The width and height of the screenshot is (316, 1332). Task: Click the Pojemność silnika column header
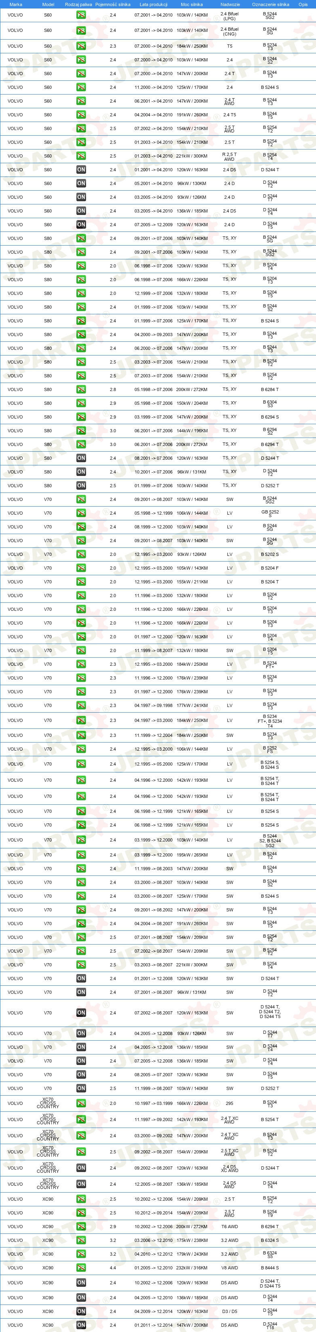coord(113,4)
